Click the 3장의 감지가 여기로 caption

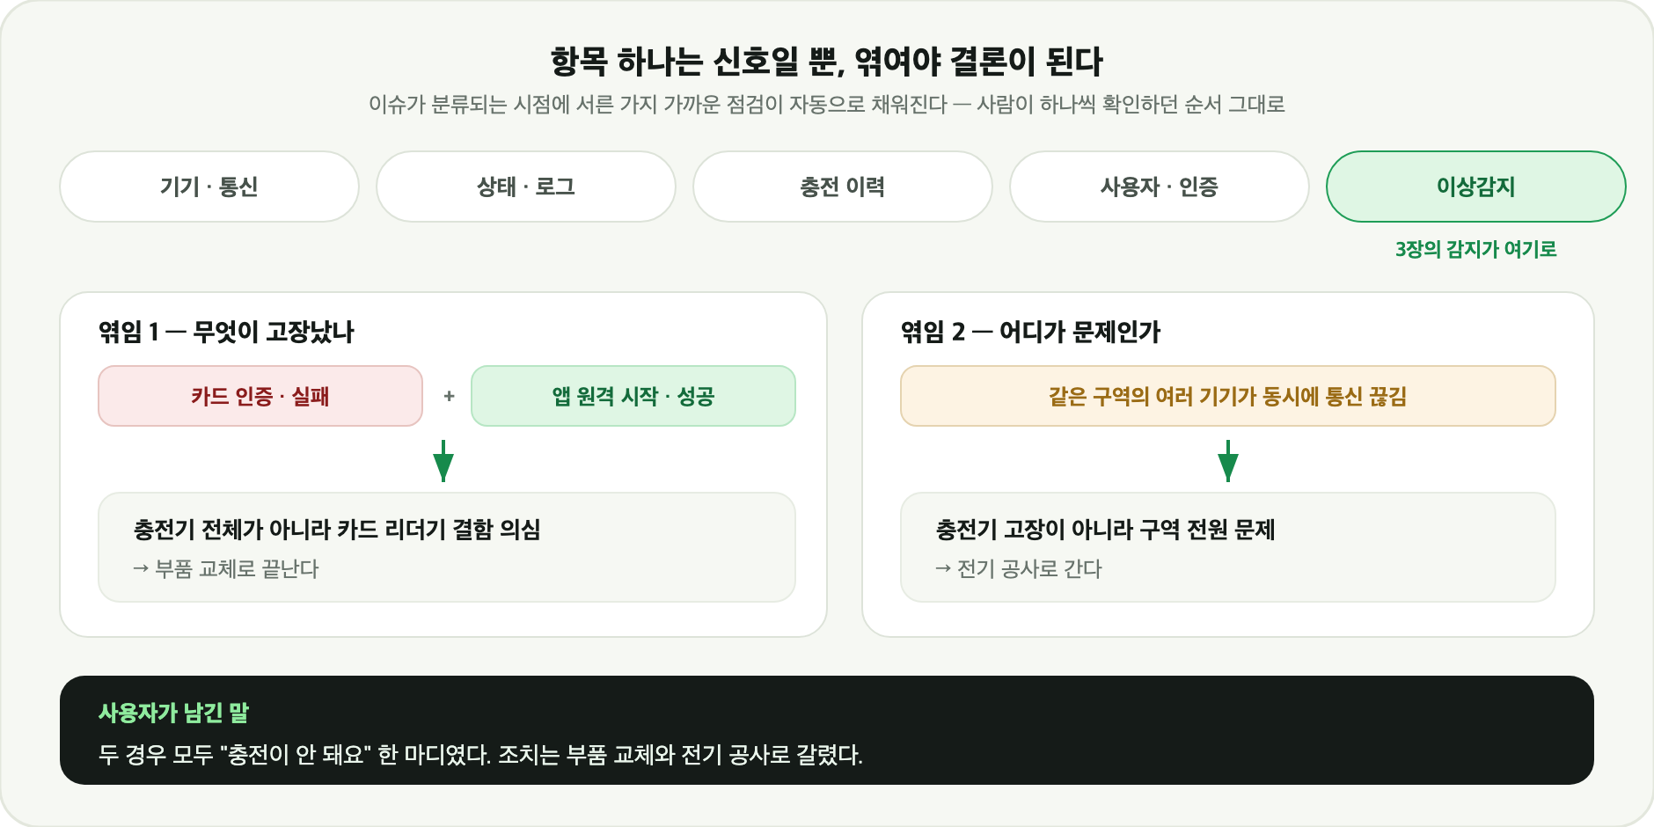point(1476,249)
